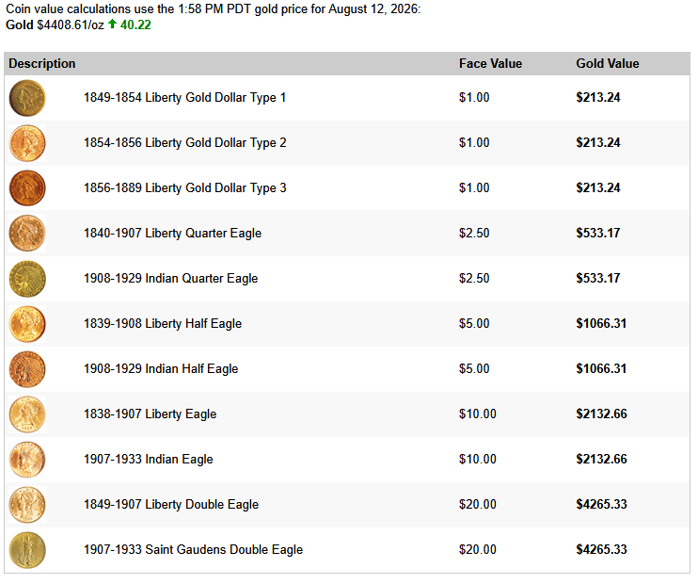Click the 1839-1908 Liberty Half Eagle text
Screen dimensions: 698x584
(x=163, y=324)
